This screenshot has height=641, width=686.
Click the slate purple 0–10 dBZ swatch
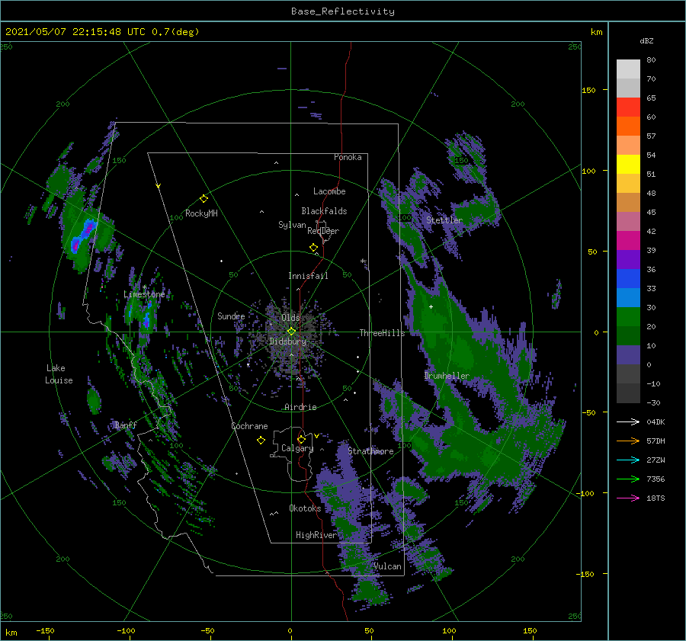(x=628, y=355)
